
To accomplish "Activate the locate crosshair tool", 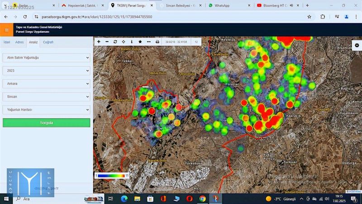I will (x=124, y=42).
